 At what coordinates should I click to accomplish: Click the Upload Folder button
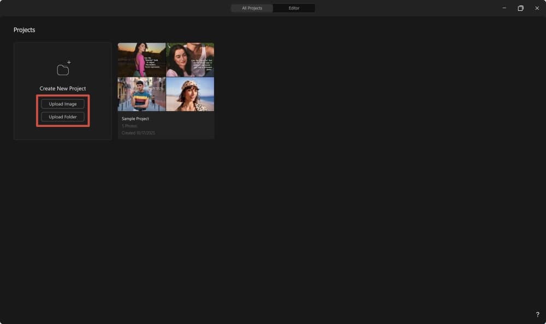click(x=63, y=116)
